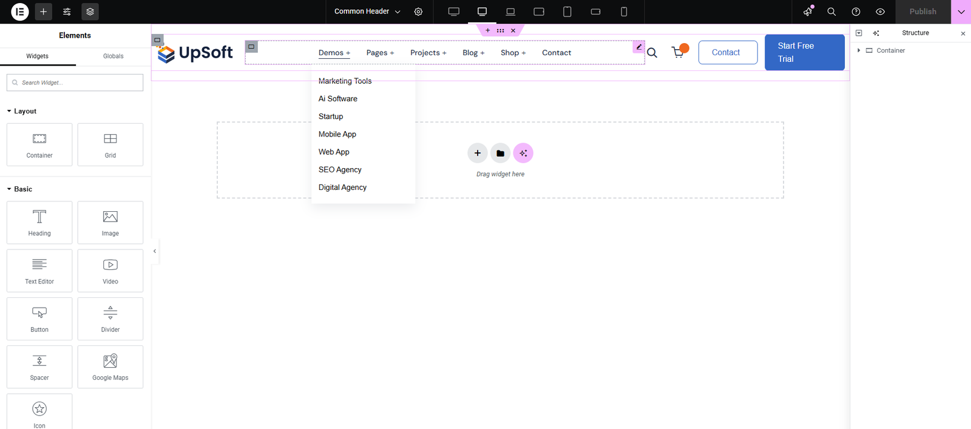This screenshot has height=429, width=971.
Task: Click the header search magnifier icon
Action: click(x=652, y=53)
